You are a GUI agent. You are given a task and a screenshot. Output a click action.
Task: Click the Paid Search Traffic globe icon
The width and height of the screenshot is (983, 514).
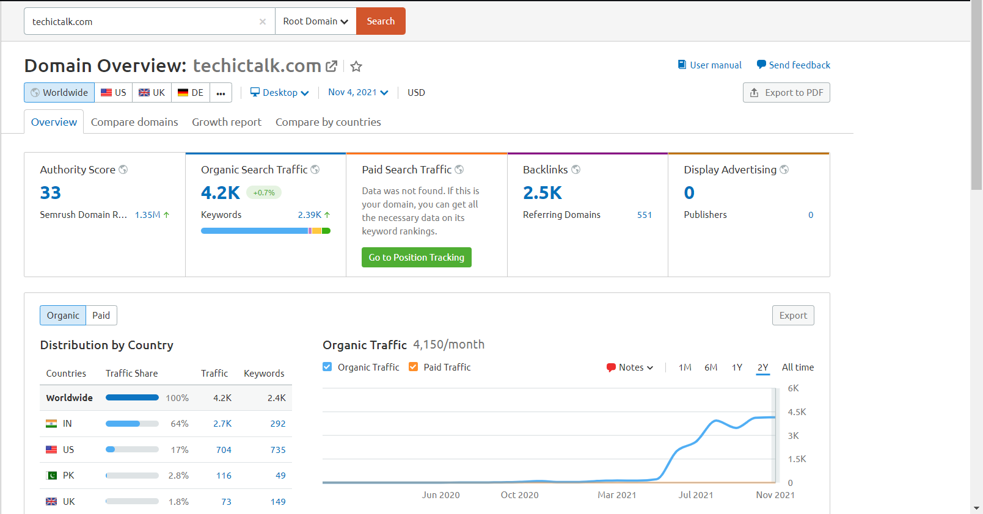459,170
